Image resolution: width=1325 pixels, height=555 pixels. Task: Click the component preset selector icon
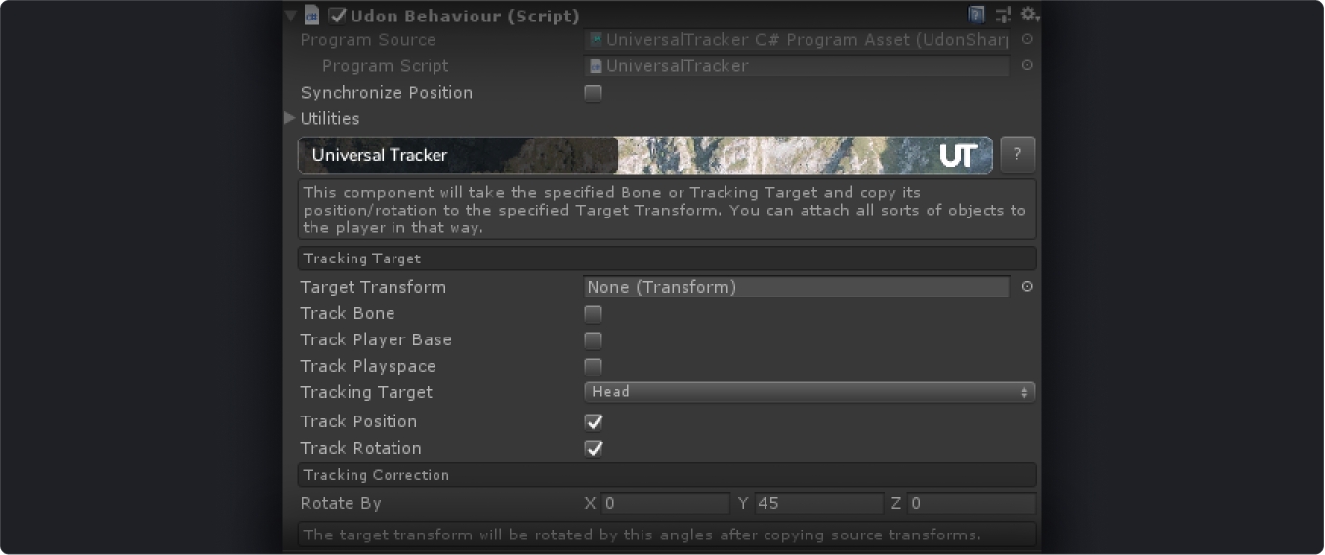click(x=1003, y=15)
